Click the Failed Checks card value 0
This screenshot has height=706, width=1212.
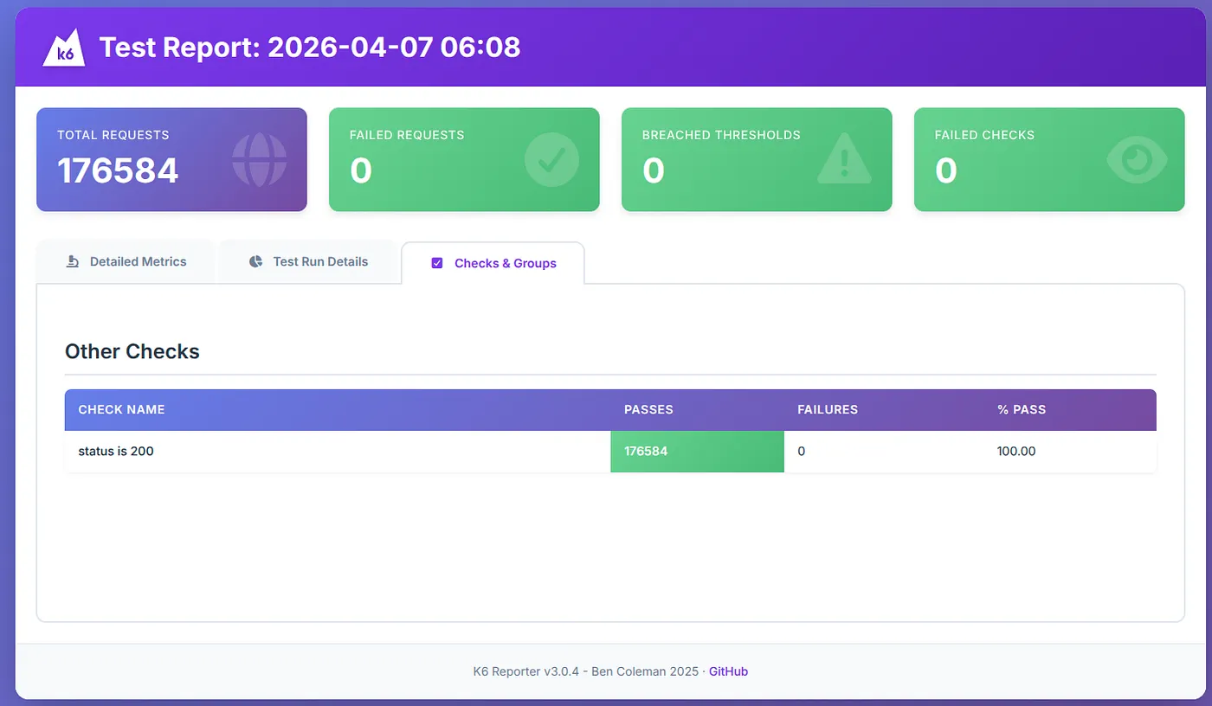pyautogui.click(x=946, y=170)
